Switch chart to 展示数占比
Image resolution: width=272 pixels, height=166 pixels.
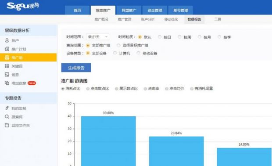coord(117,89)
